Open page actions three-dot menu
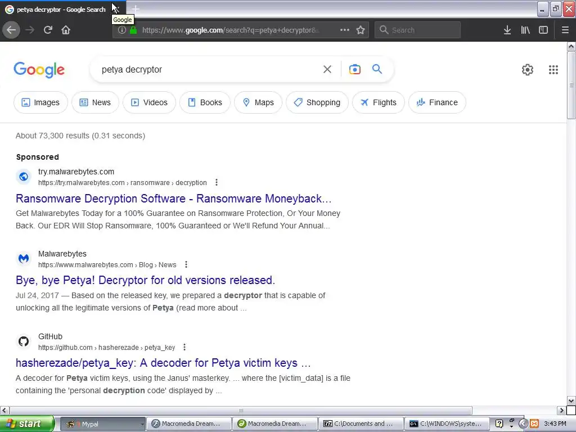 345,30
